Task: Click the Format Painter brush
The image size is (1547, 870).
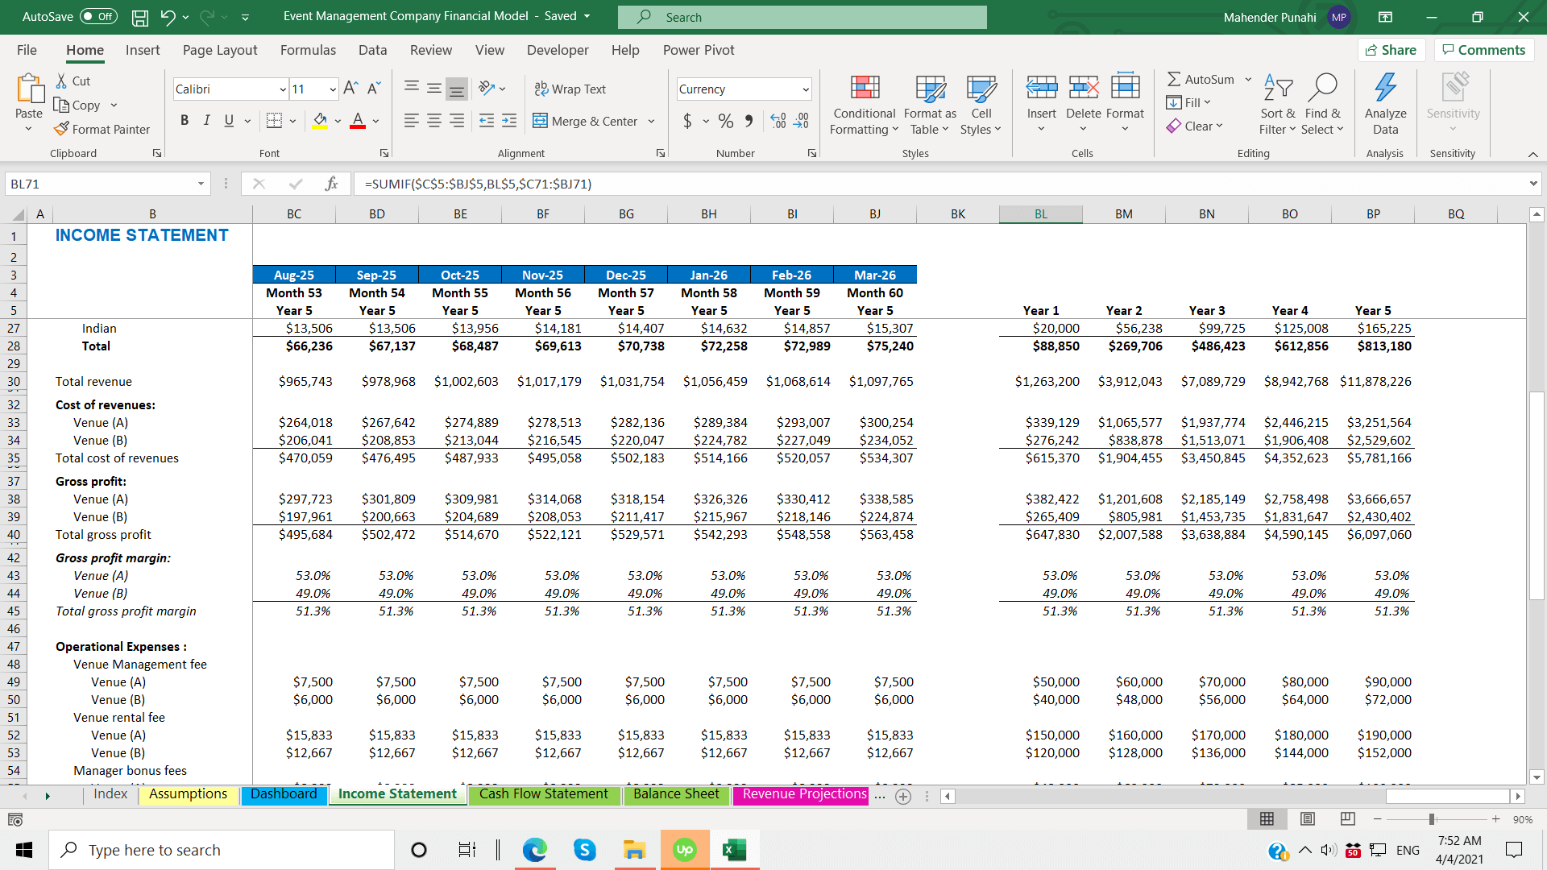Action: coord(61,129)
